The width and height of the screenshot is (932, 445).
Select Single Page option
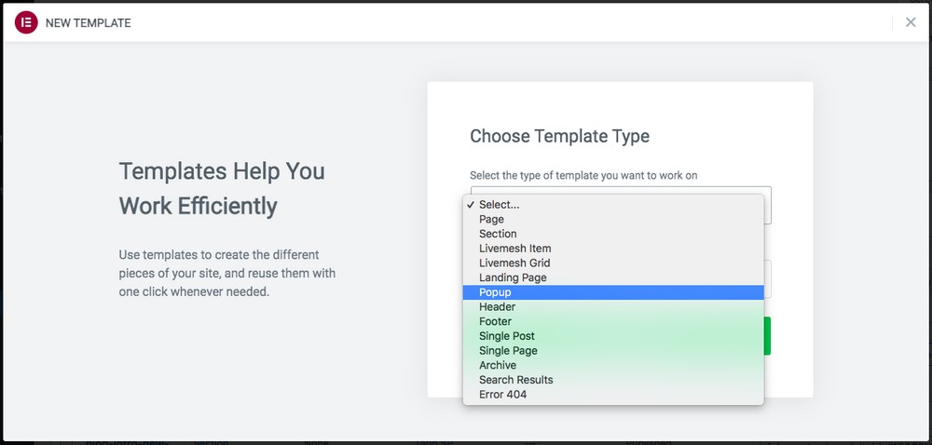613,351
